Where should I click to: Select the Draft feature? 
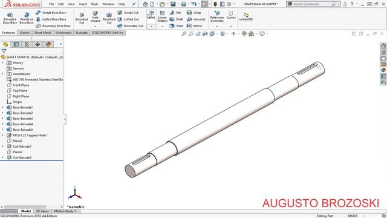(177, 19)
